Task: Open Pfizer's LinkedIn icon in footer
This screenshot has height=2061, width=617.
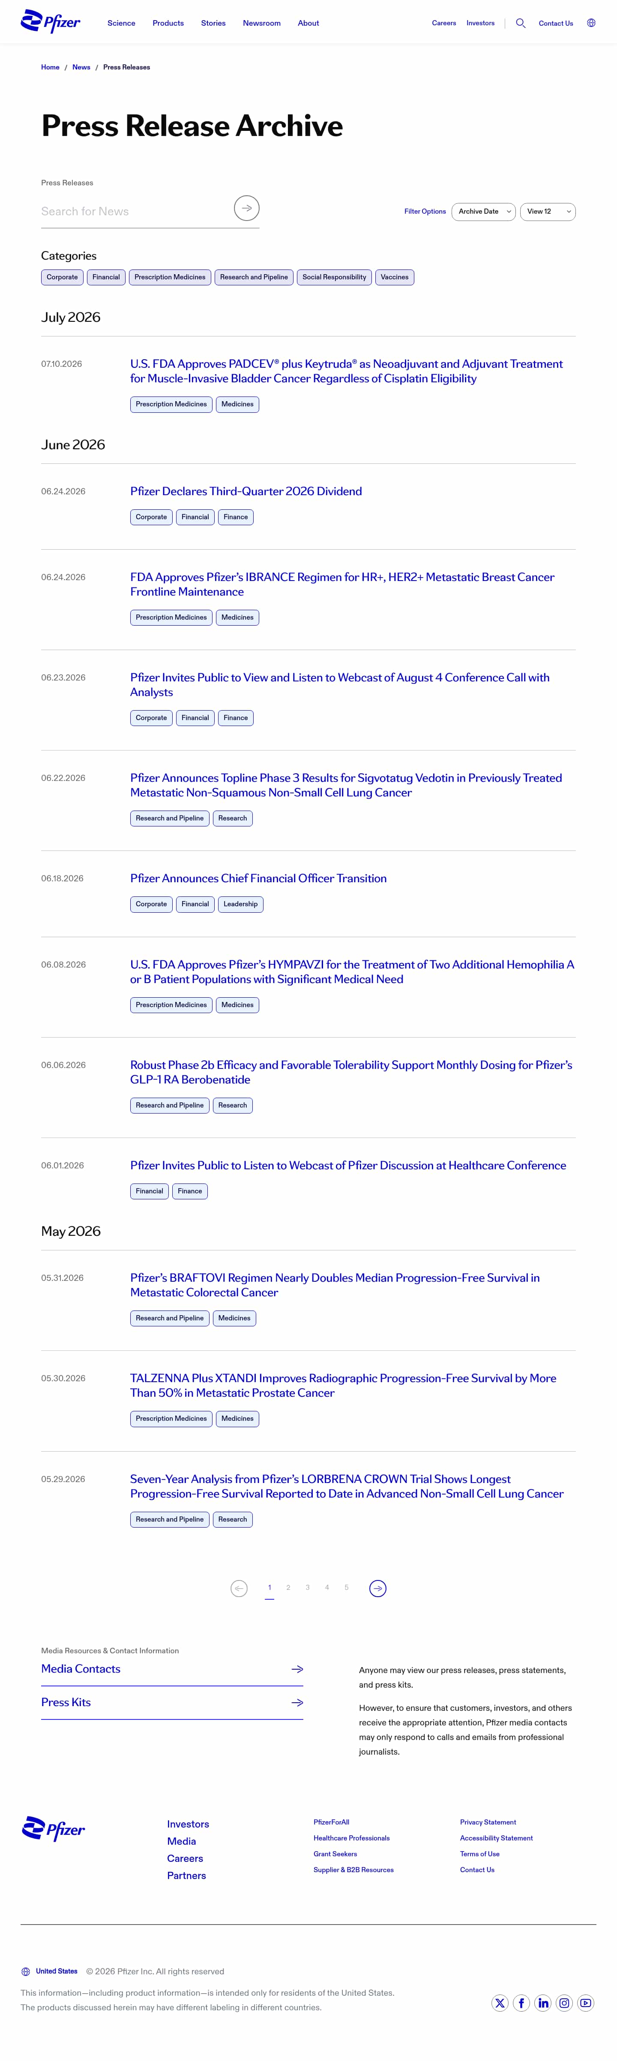Action: tap(543, 2003)
